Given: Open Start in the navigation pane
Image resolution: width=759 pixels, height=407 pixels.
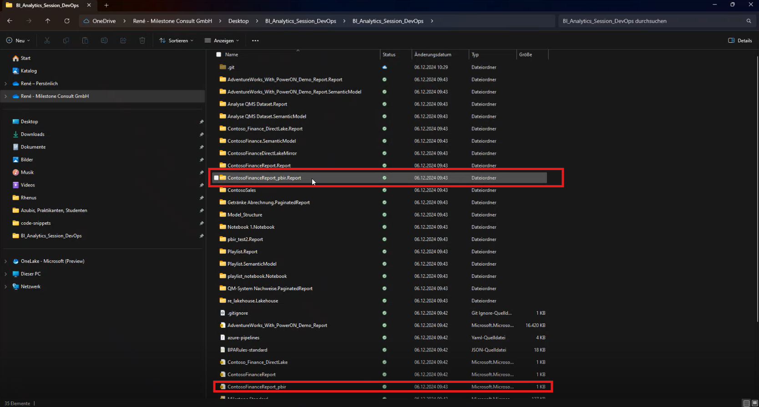Looking at the screenshot, I should tap(25, 58).
